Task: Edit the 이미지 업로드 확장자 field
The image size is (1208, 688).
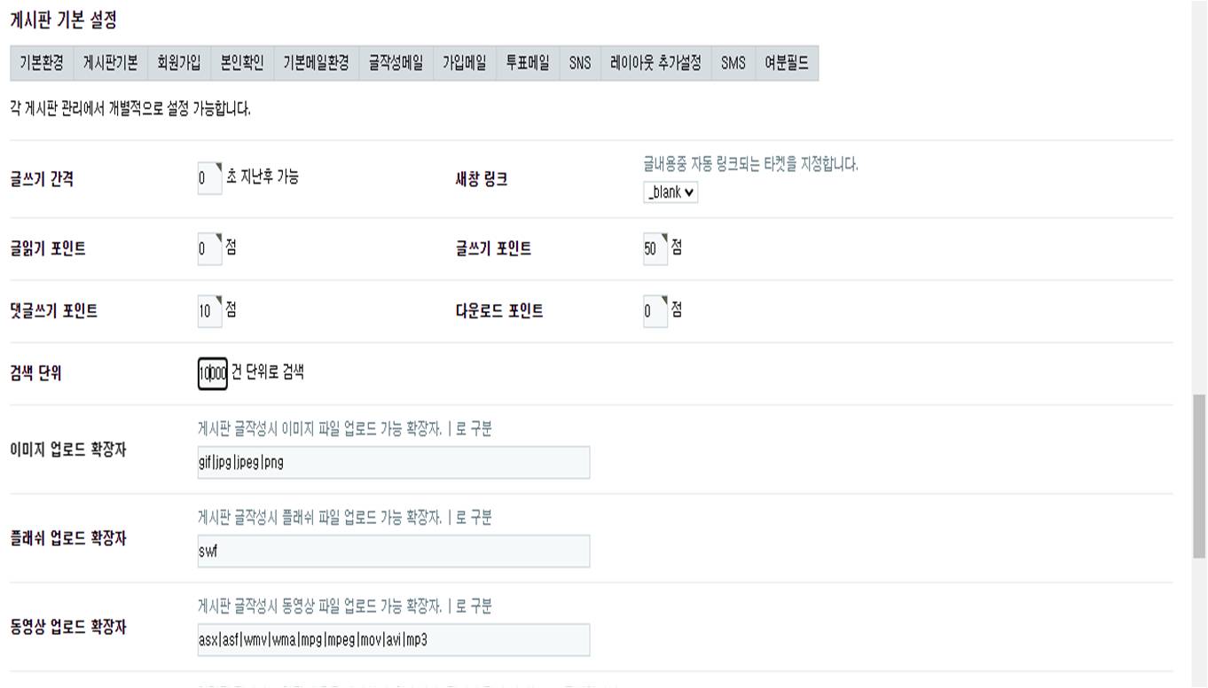Action: coord(393,462)
